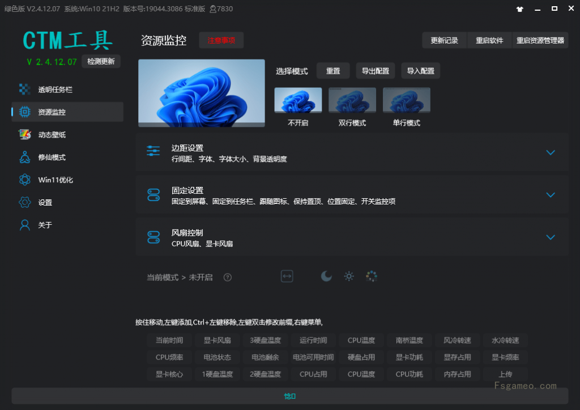Choose the 双行模式 thumbnail
580x410 pixels.
[352, 100]
